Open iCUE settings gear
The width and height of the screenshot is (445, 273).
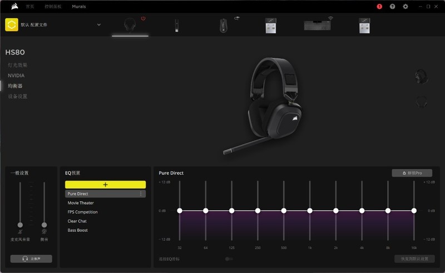406,7
